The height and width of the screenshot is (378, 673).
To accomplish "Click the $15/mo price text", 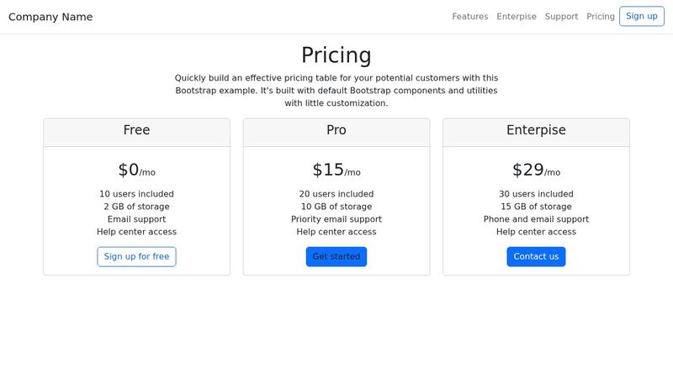I will coord(336,171).
